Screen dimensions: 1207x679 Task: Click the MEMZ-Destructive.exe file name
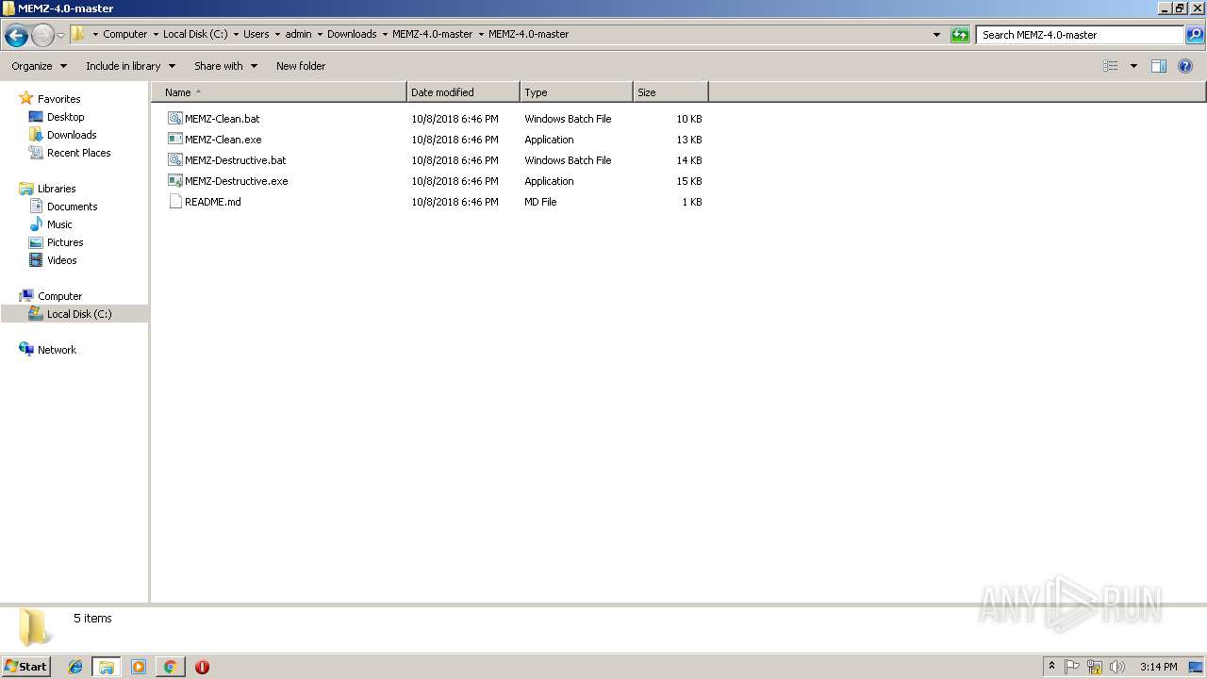point(237,181)
